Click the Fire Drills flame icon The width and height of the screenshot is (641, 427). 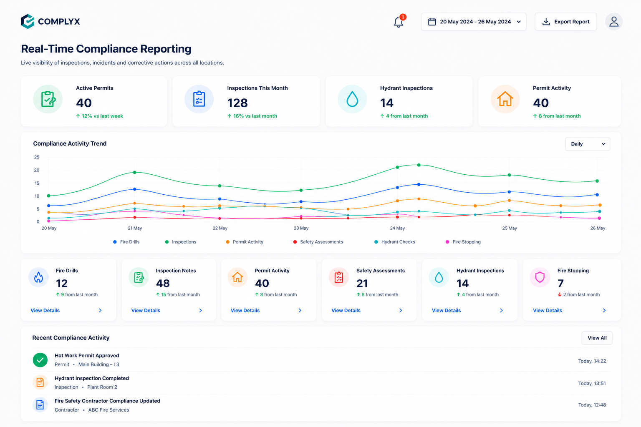click(38, 277)
